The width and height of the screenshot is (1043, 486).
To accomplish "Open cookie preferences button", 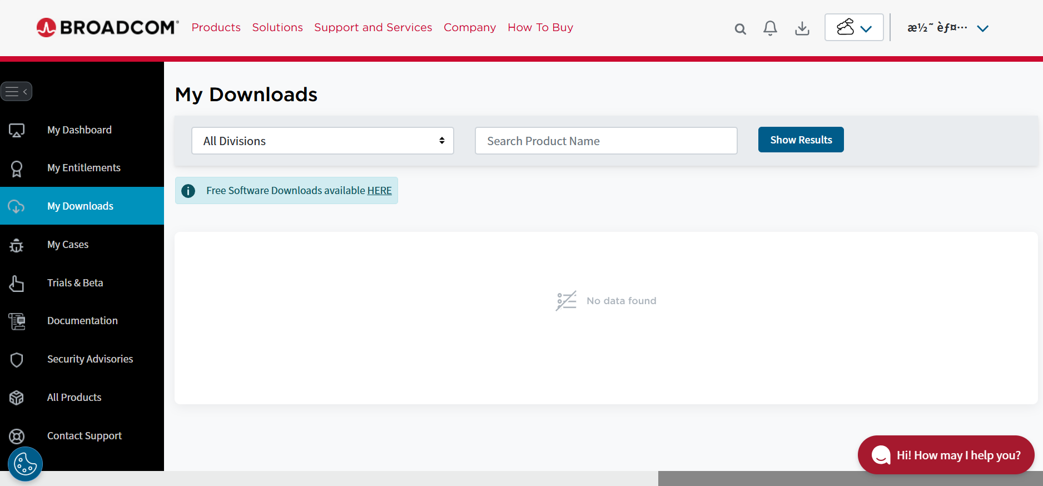I will pos(25,464).
